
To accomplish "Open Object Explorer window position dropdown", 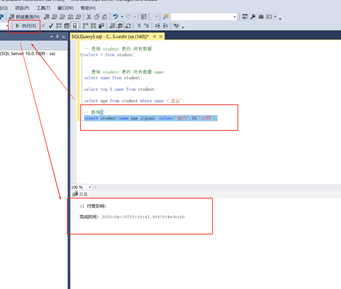I will pos(52,37).
